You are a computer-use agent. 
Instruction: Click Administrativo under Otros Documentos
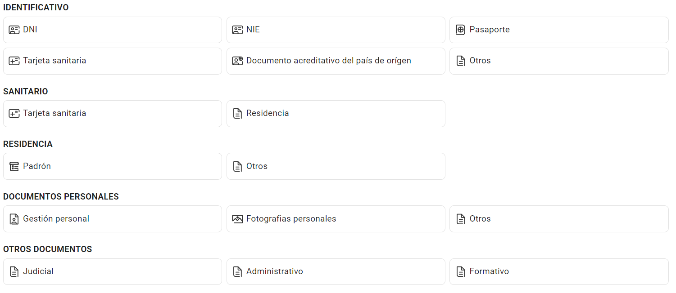336,271
